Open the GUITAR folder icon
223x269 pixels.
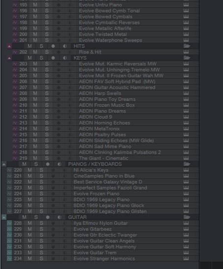coord(187,217)
